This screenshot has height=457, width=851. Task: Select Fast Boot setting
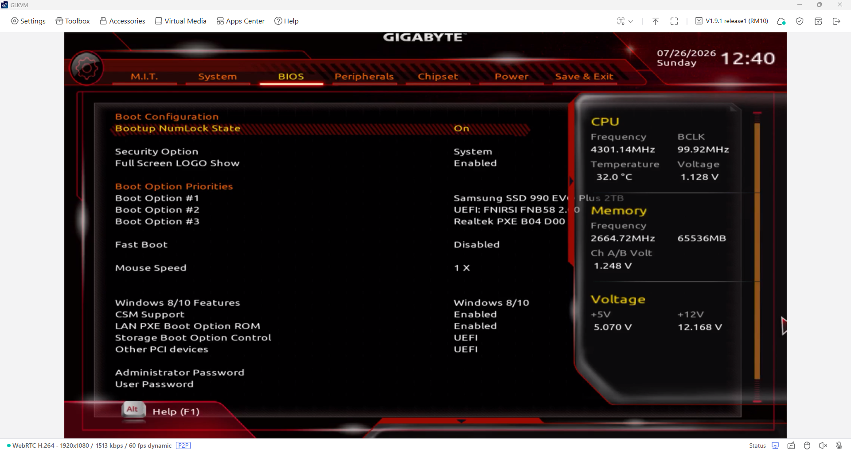[x=141, y=244]
